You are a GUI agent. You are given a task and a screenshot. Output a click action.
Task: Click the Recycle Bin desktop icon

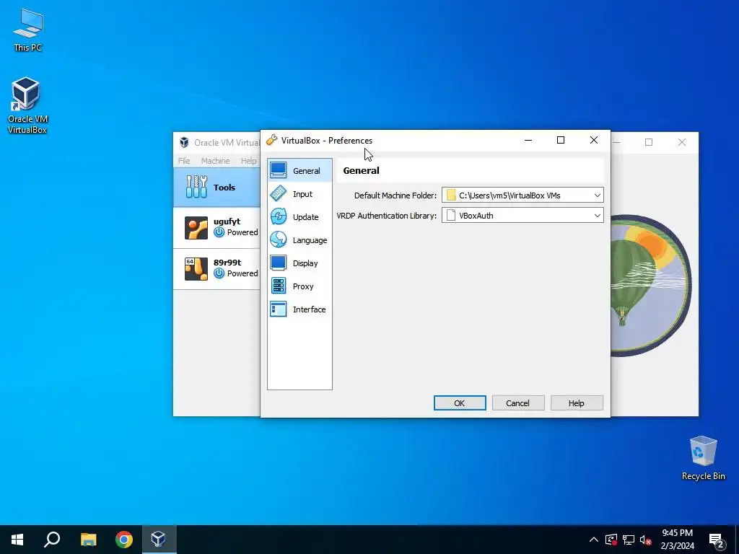(x=703, y=457)
